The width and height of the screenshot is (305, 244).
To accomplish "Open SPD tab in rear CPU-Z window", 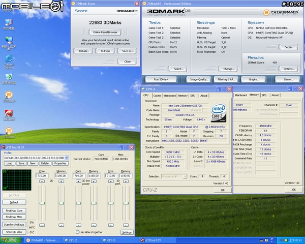I will click(x=264, y=95).
